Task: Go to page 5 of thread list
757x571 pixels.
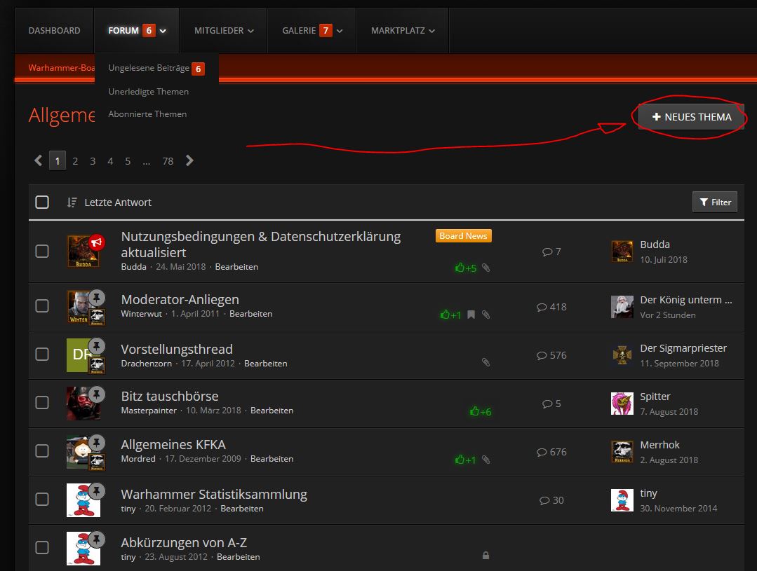Action: point(128,161)
